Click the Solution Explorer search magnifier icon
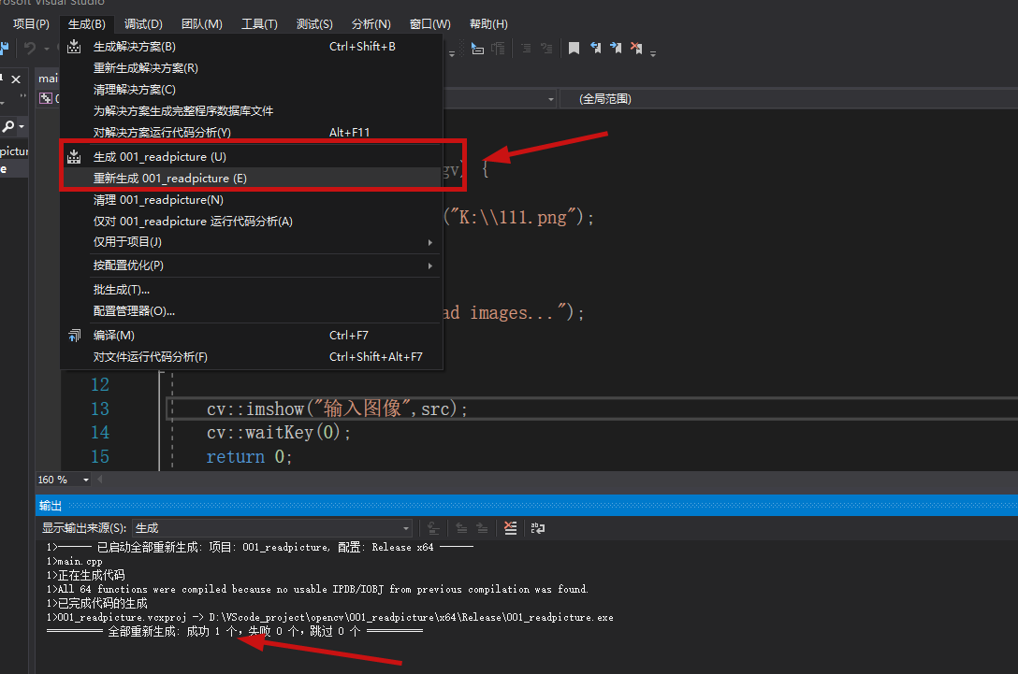Image resolution: width=1018 pixels, height=674 pixels. pos(7,126)
